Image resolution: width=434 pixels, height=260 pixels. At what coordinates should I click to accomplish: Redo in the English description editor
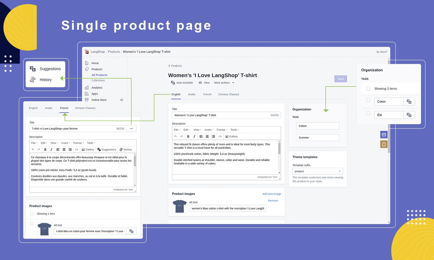181,136
